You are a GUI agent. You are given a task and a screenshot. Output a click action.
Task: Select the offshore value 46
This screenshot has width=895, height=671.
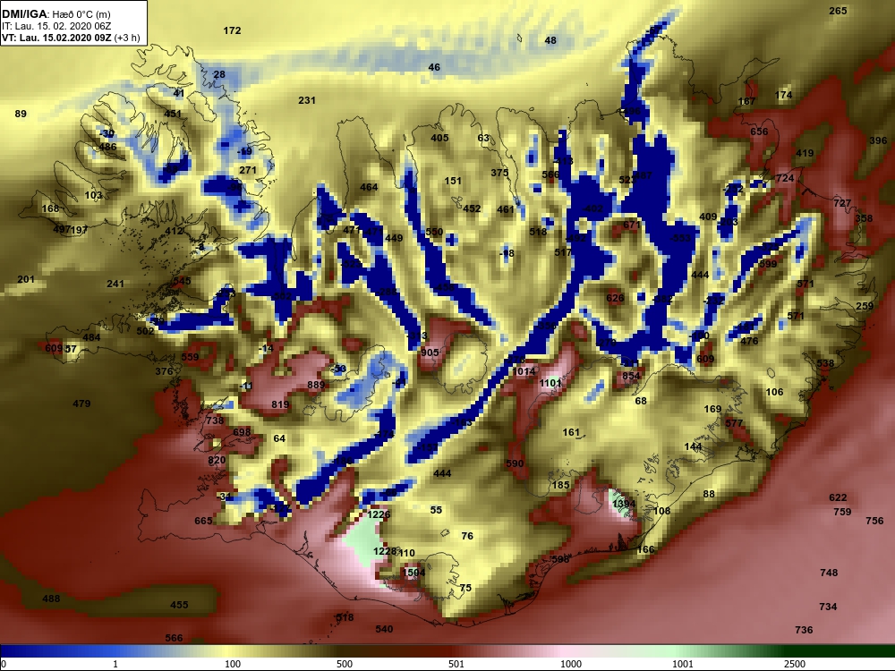tap(434, 67)
